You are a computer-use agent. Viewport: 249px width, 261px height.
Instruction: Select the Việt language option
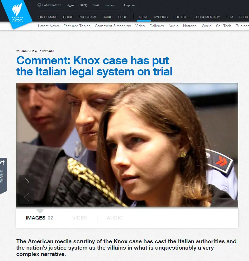tap(96, 5)
